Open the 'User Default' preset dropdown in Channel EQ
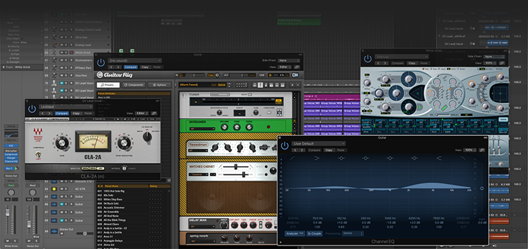528x249 pixels. pyautogui.click(x=318, y=143)
